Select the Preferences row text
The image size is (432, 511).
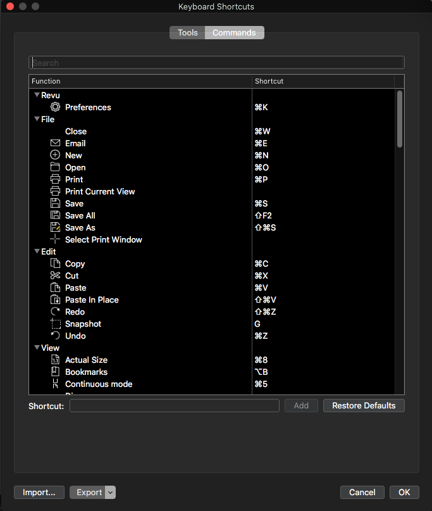pyautogui.click(x=88, y=107)
